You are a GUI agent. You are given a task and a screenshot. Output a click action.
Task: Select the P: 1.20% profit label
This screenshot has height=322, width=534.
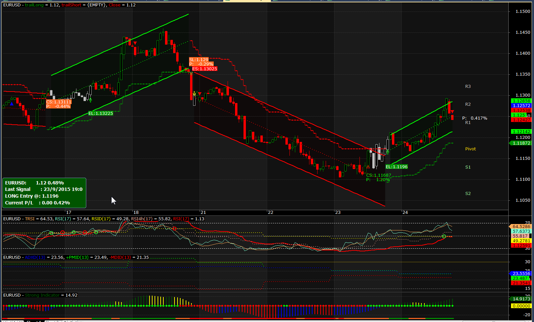coord(378,179)
